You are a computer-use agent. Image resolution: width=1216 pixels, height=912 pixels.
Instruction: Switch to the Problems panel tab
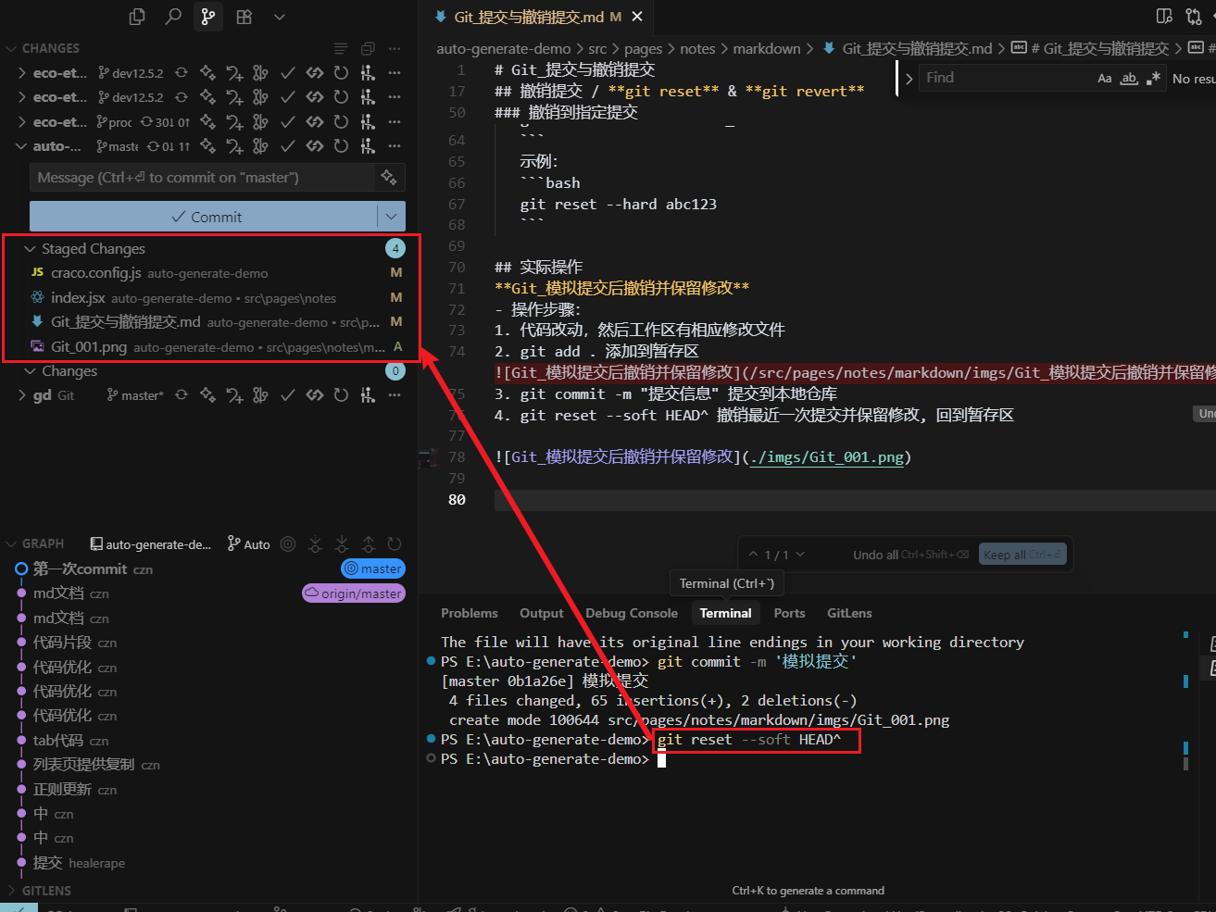pyautogui.click(x=469, y=613)
